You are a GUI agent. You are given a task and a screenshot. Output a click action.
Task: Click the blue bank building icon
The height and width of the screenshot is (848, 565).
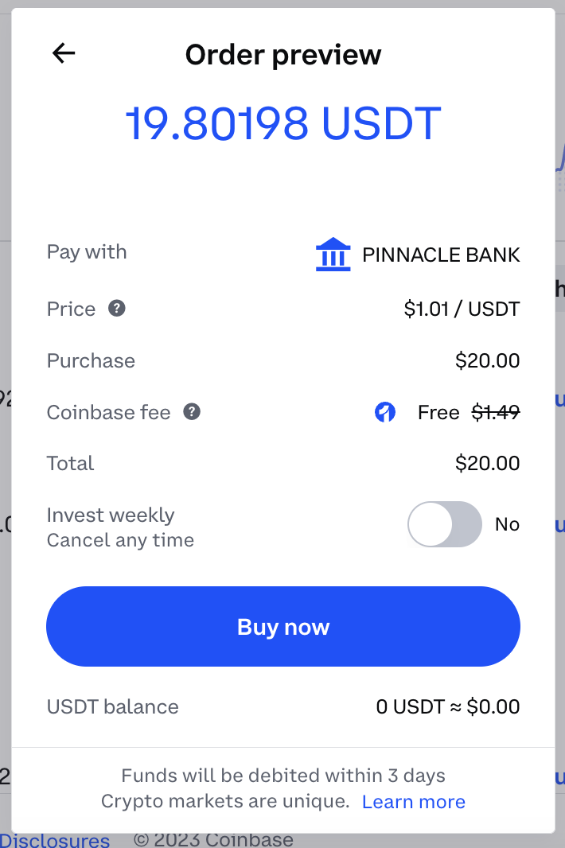[333, 255]
